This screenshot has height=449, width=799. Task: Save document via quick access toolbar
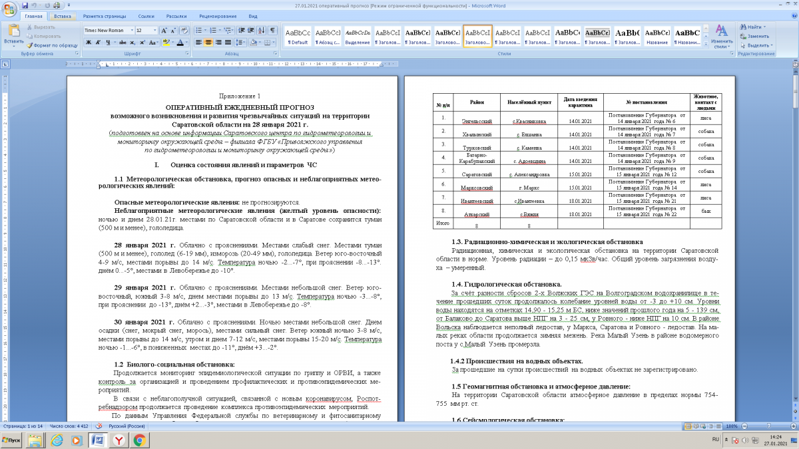click(25, 5)
